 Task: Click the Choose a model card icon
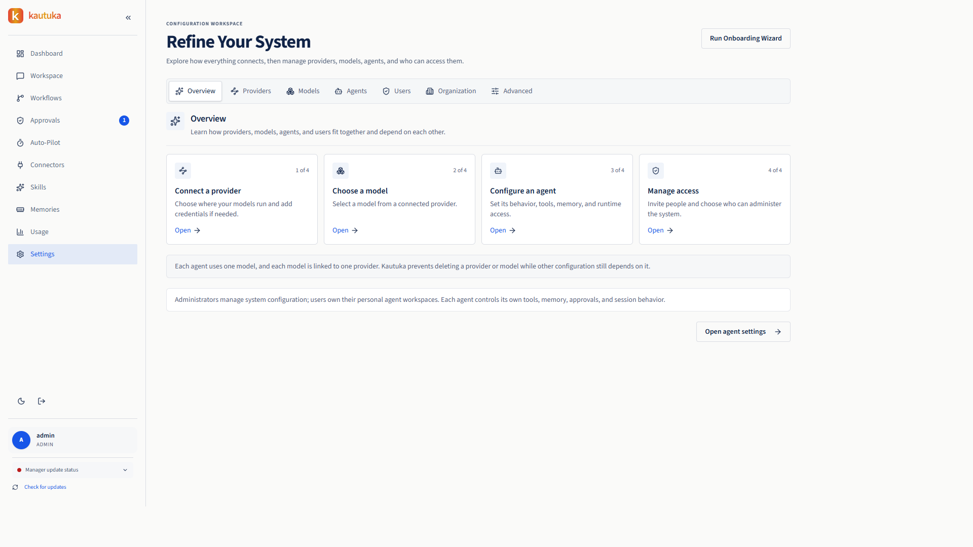coord(341,171)
